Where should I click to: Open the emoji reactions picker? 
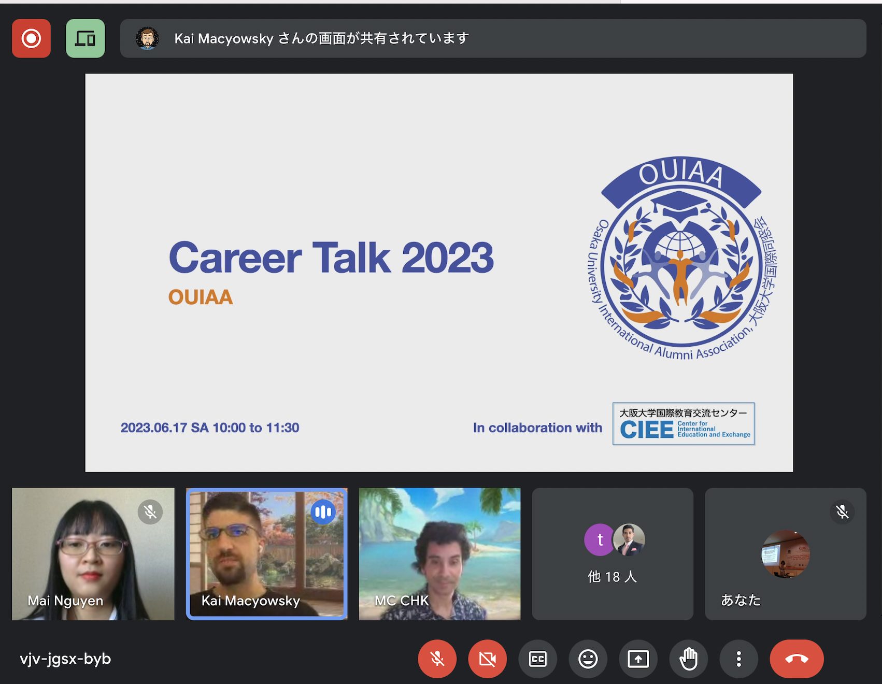(588, 659)
